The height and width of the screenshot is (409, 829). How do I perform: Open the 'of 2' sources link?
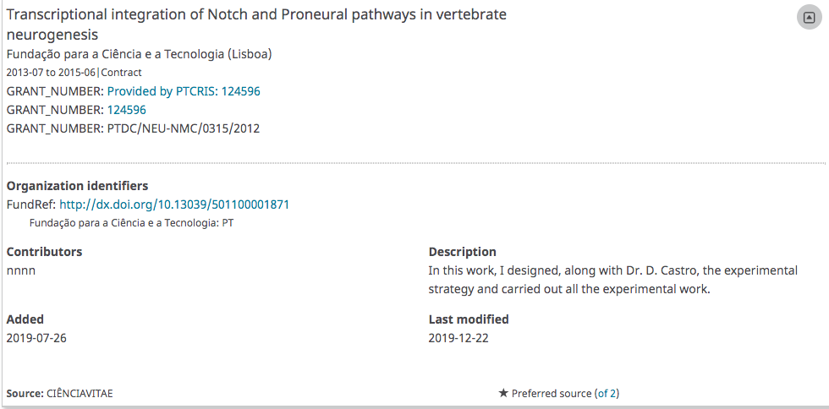[607, 393]
